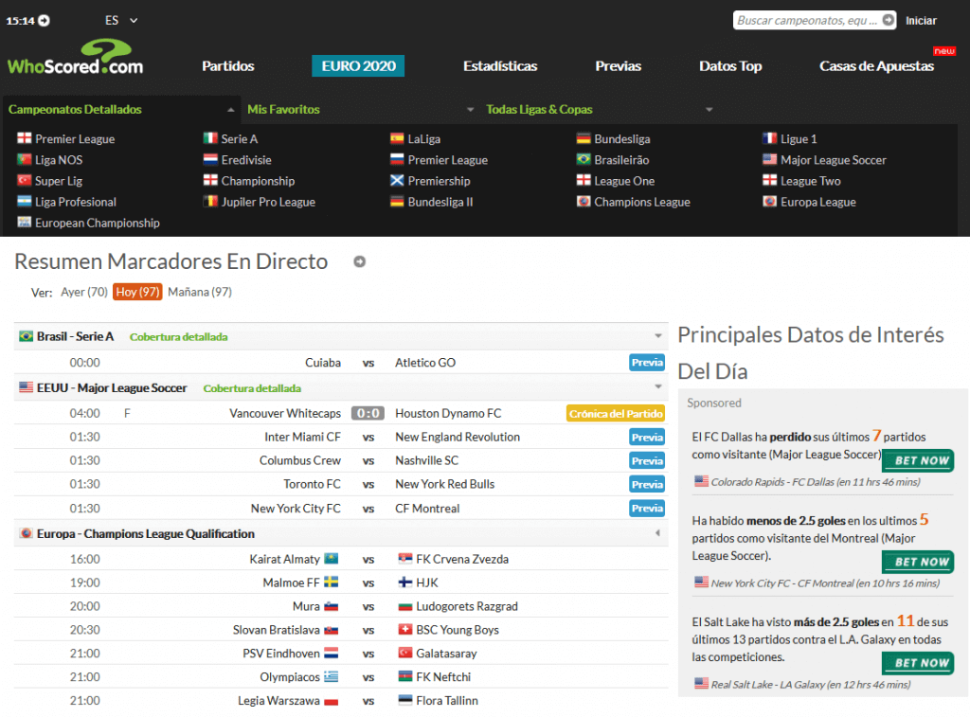970x717 pixels.
Task: Collapse the Campeonatos Detallados panel arrow
Action: [231, 110]
